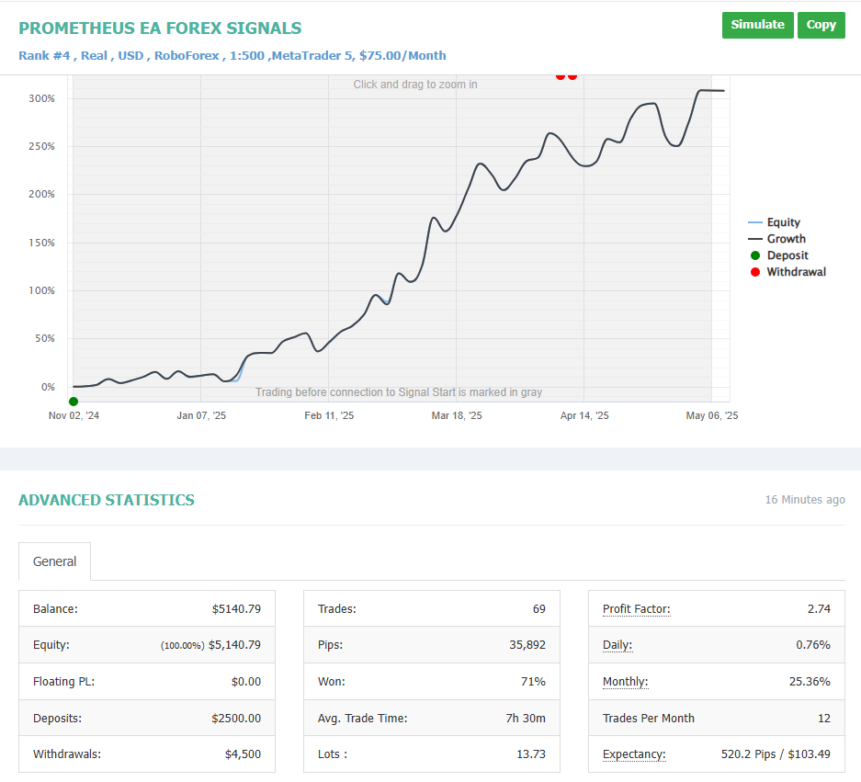Toggle the Equity series in the legend
Viewport: 861px width, 782px height.
[783, 222]
